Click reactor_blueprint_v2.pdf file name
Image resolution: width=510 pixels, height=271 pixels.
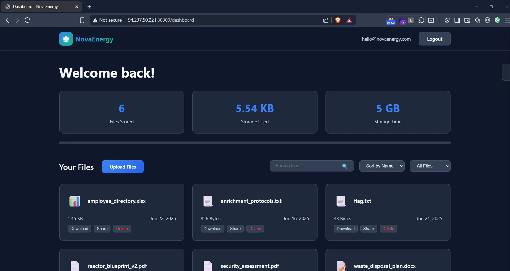[117, 266]
